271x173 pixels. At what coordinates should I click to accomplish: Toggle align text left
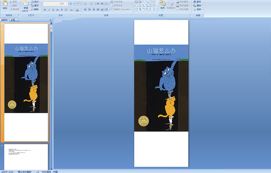85,10
